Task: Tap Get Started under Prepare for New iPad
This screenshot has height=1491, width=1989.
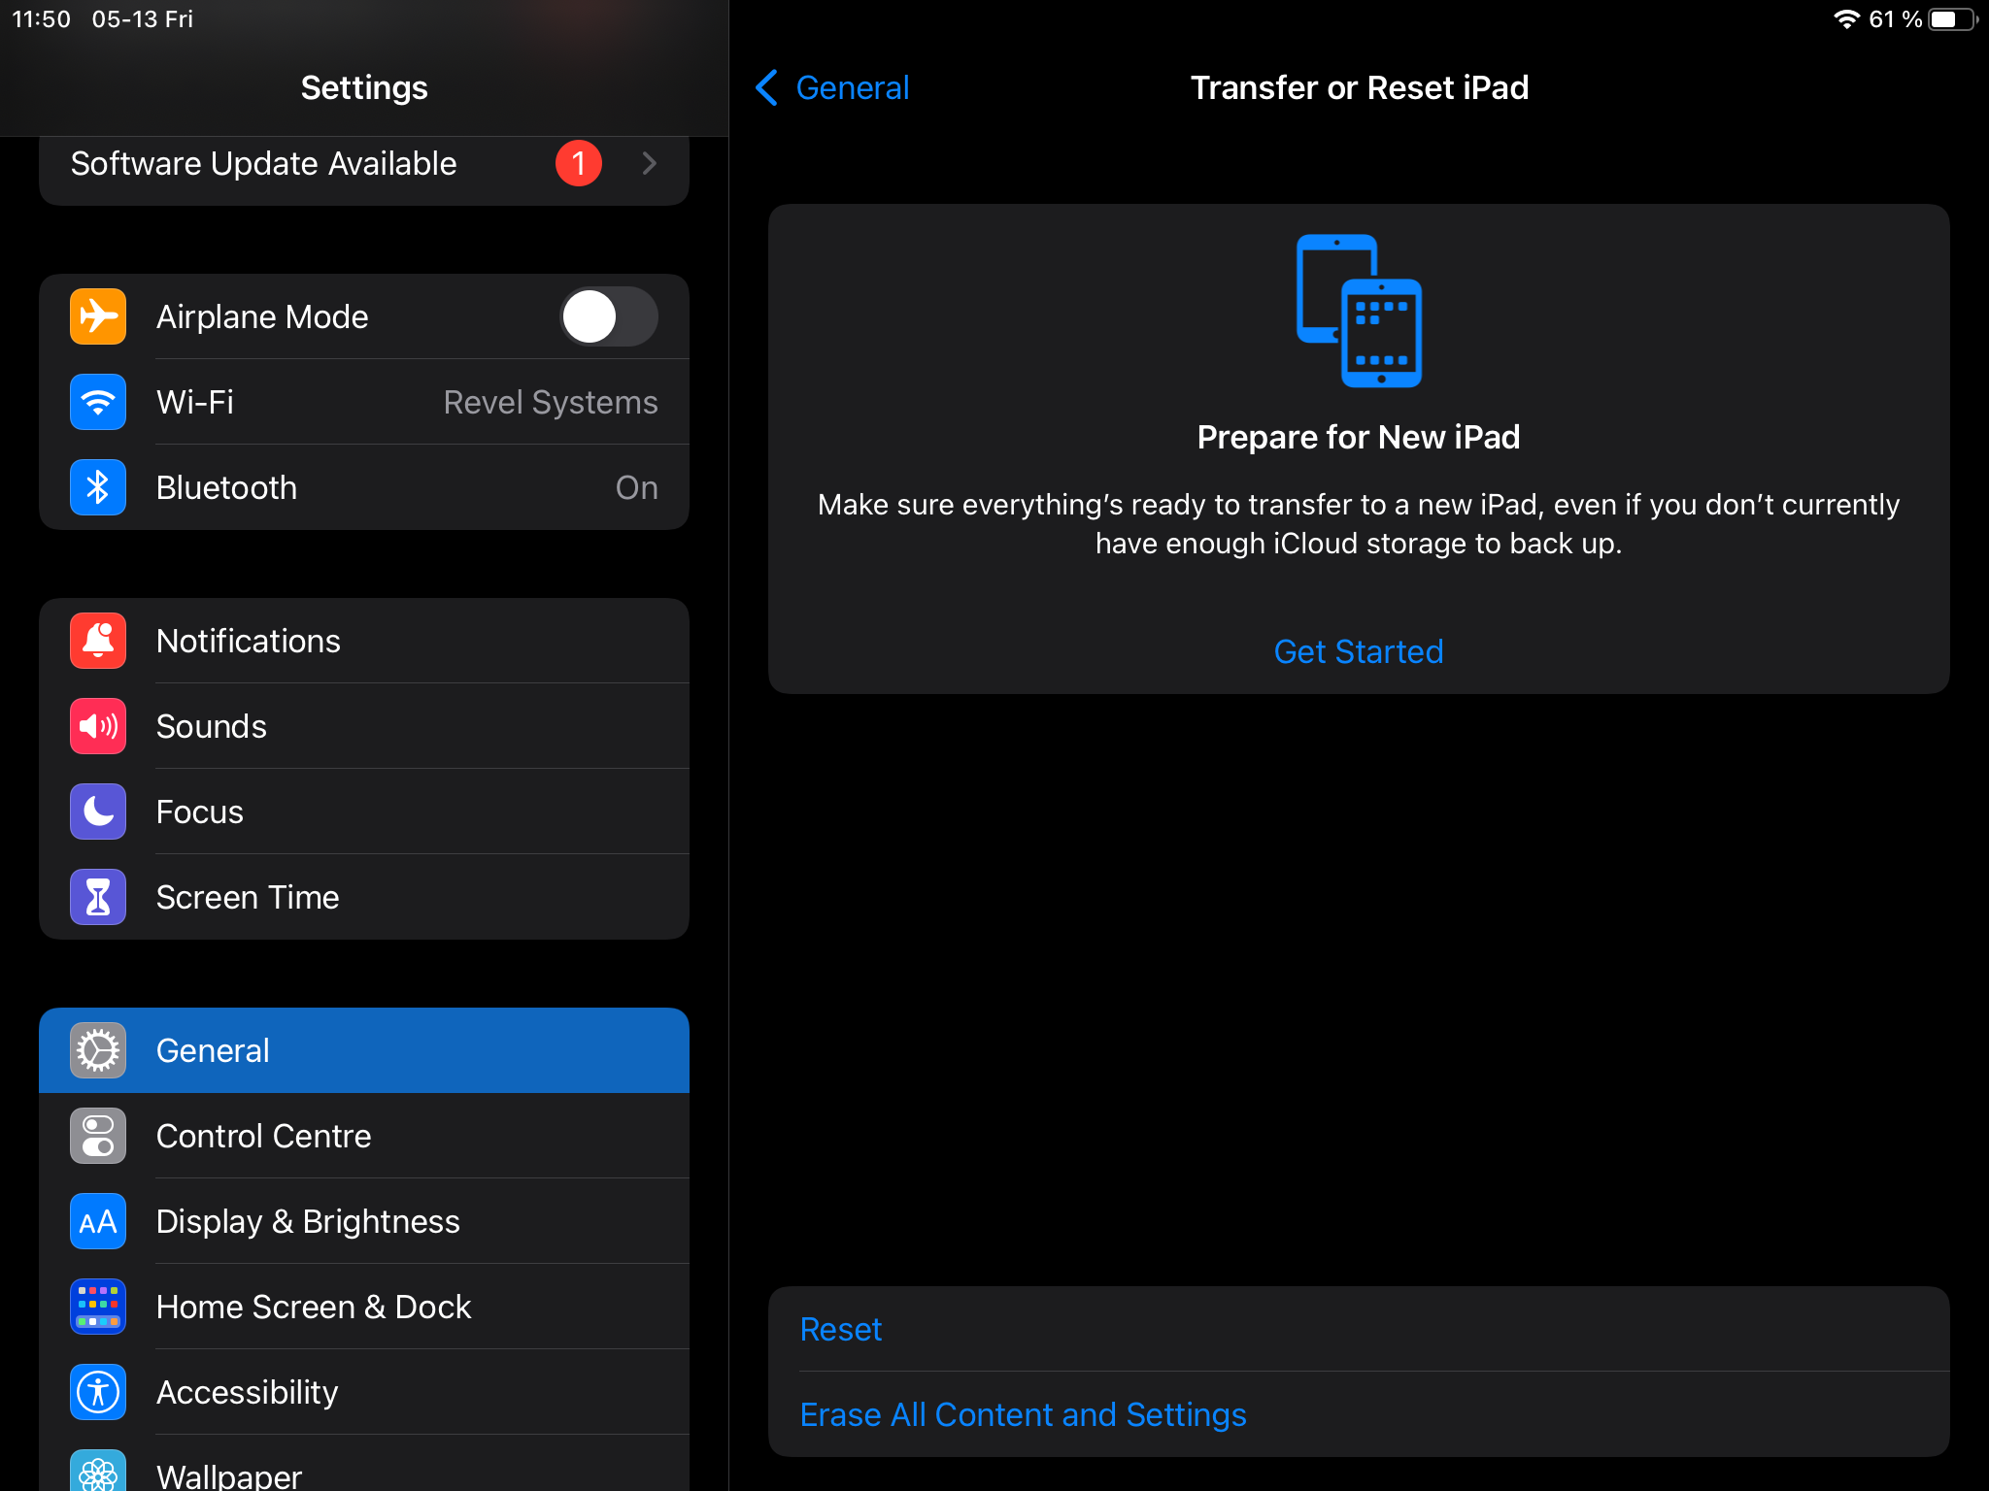Action: pos(1358,651)
